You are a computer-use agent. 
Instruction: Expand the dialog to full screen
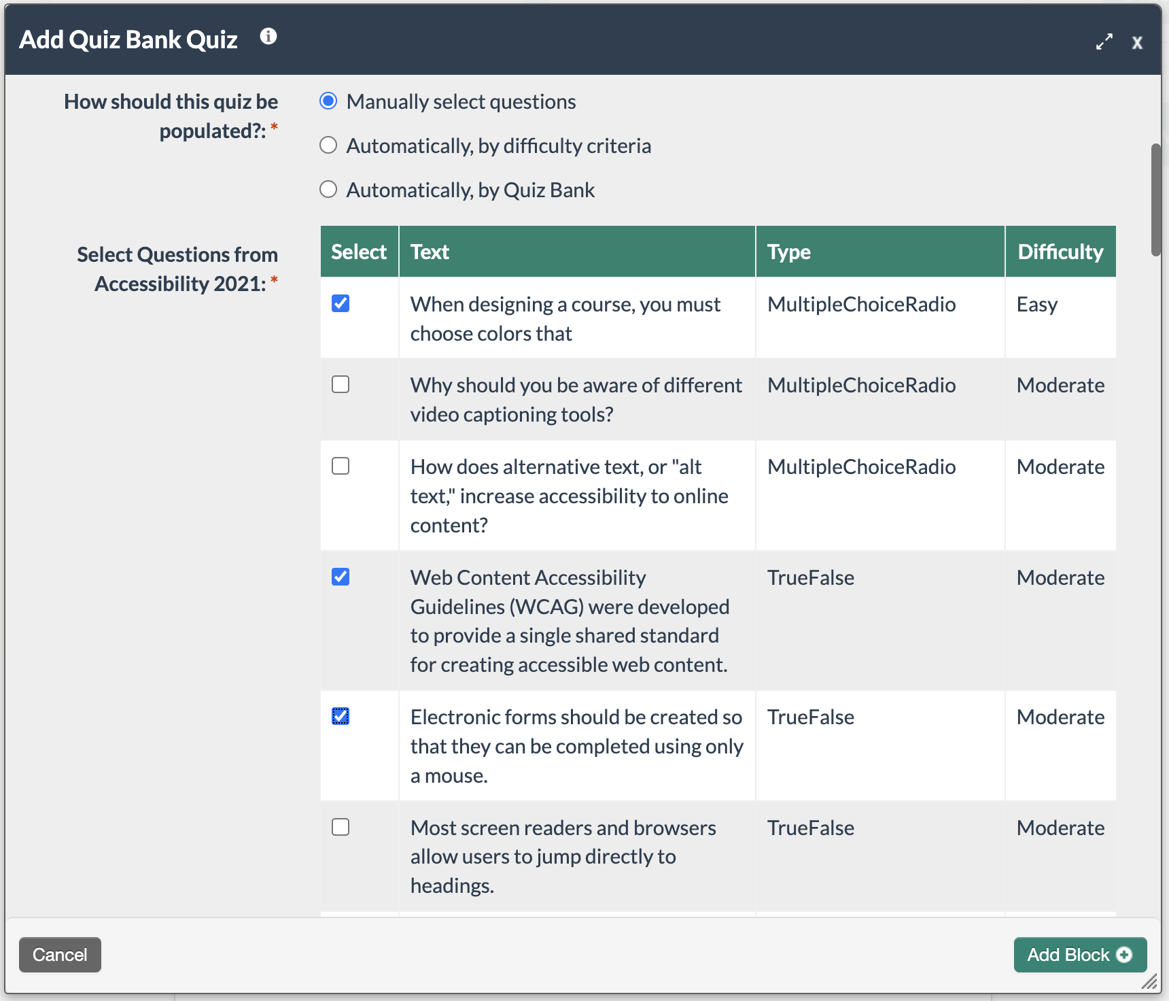[1104, 42]
